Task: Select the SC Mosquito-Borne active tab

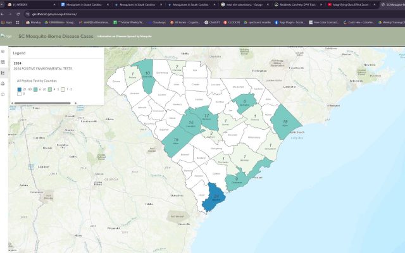Action: click(x=393, y=4)
